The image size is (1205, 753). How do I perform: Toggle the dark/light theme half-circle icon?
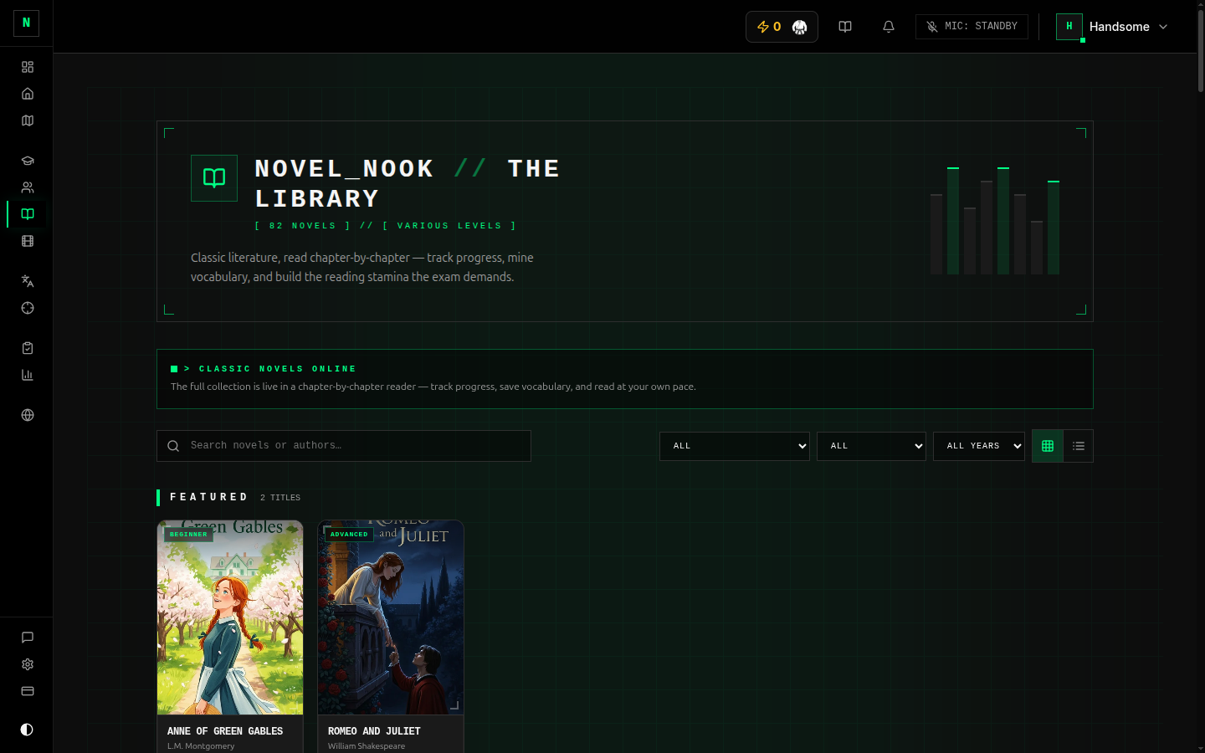click(x=27, y=730)
